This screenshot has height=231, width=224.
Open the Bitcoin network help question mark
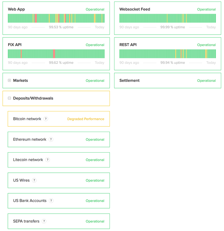tap(46, 119)
